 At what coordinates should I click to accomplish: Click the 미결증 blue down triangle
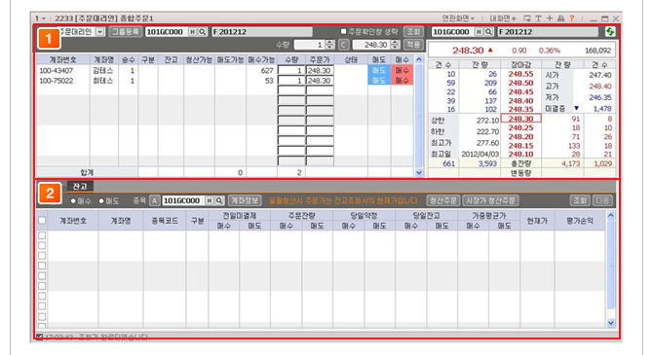(576, 109)
